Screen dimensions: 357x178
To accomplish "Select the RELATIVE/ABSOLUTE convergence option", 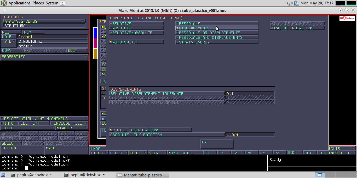I will tap(136, 33).
